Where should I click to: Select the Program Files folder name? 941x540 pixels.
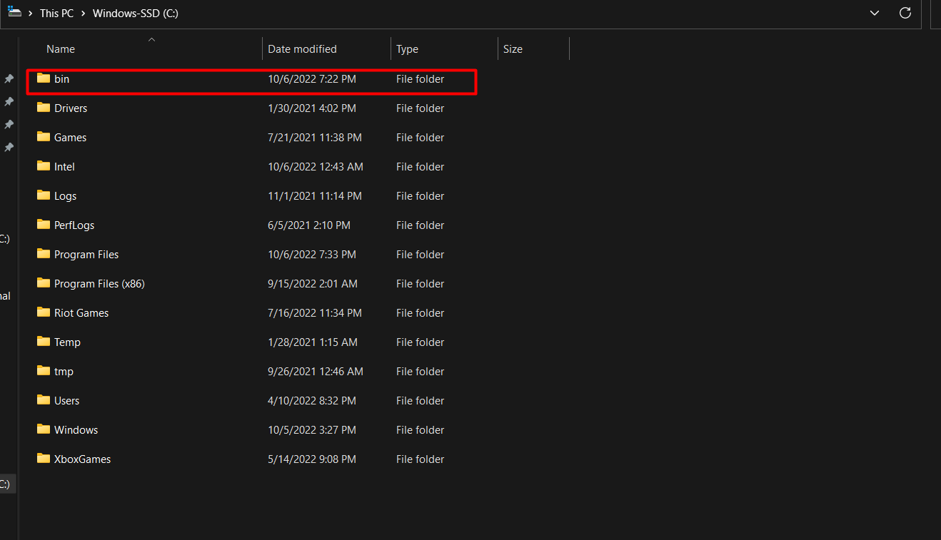click(x=86, y=255)
